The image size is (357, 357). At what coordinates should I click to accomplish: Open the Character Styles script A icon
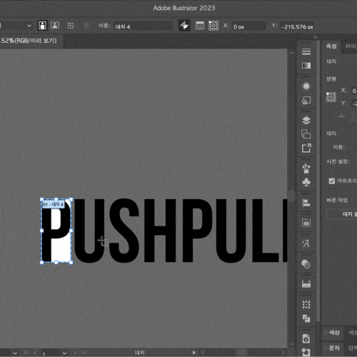306,243
